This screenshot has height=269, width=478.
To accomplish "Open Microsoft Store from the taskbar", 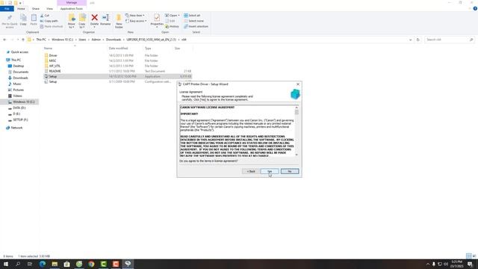I will point(66,264).
